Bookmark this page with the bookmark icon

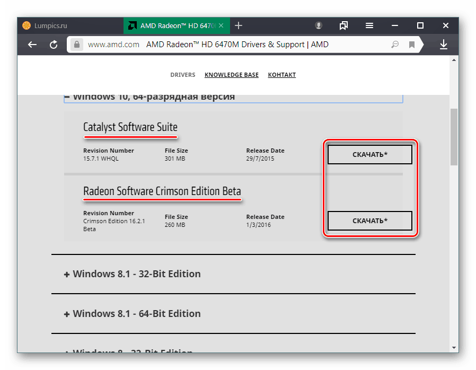pos(412,45)
